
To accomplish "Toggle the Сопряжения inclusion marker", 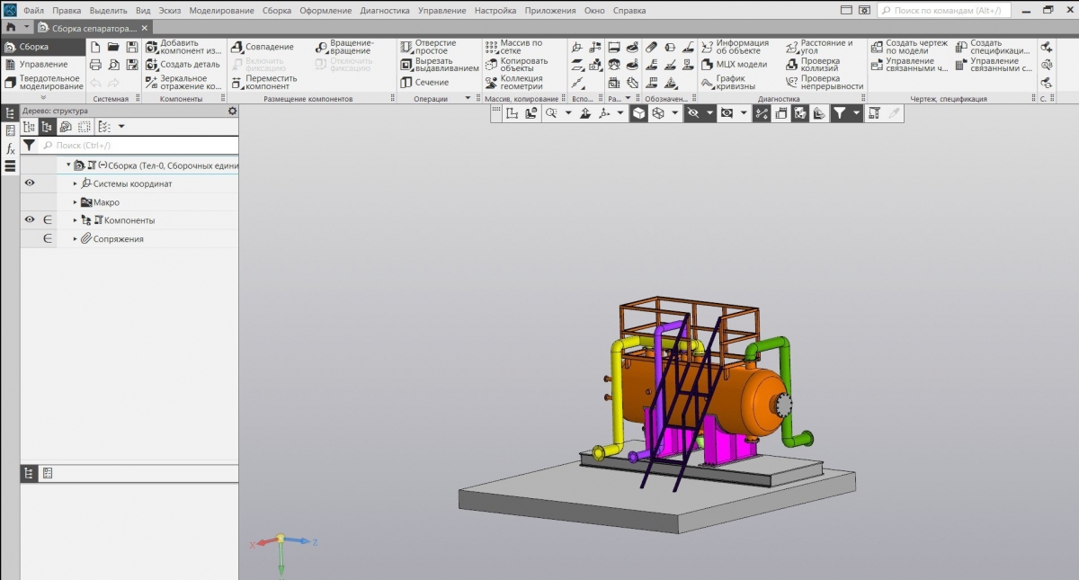I will 48,239.
